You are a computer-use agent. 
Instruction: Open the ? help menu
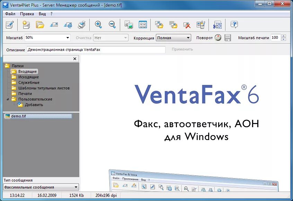(x=51, y=14)
